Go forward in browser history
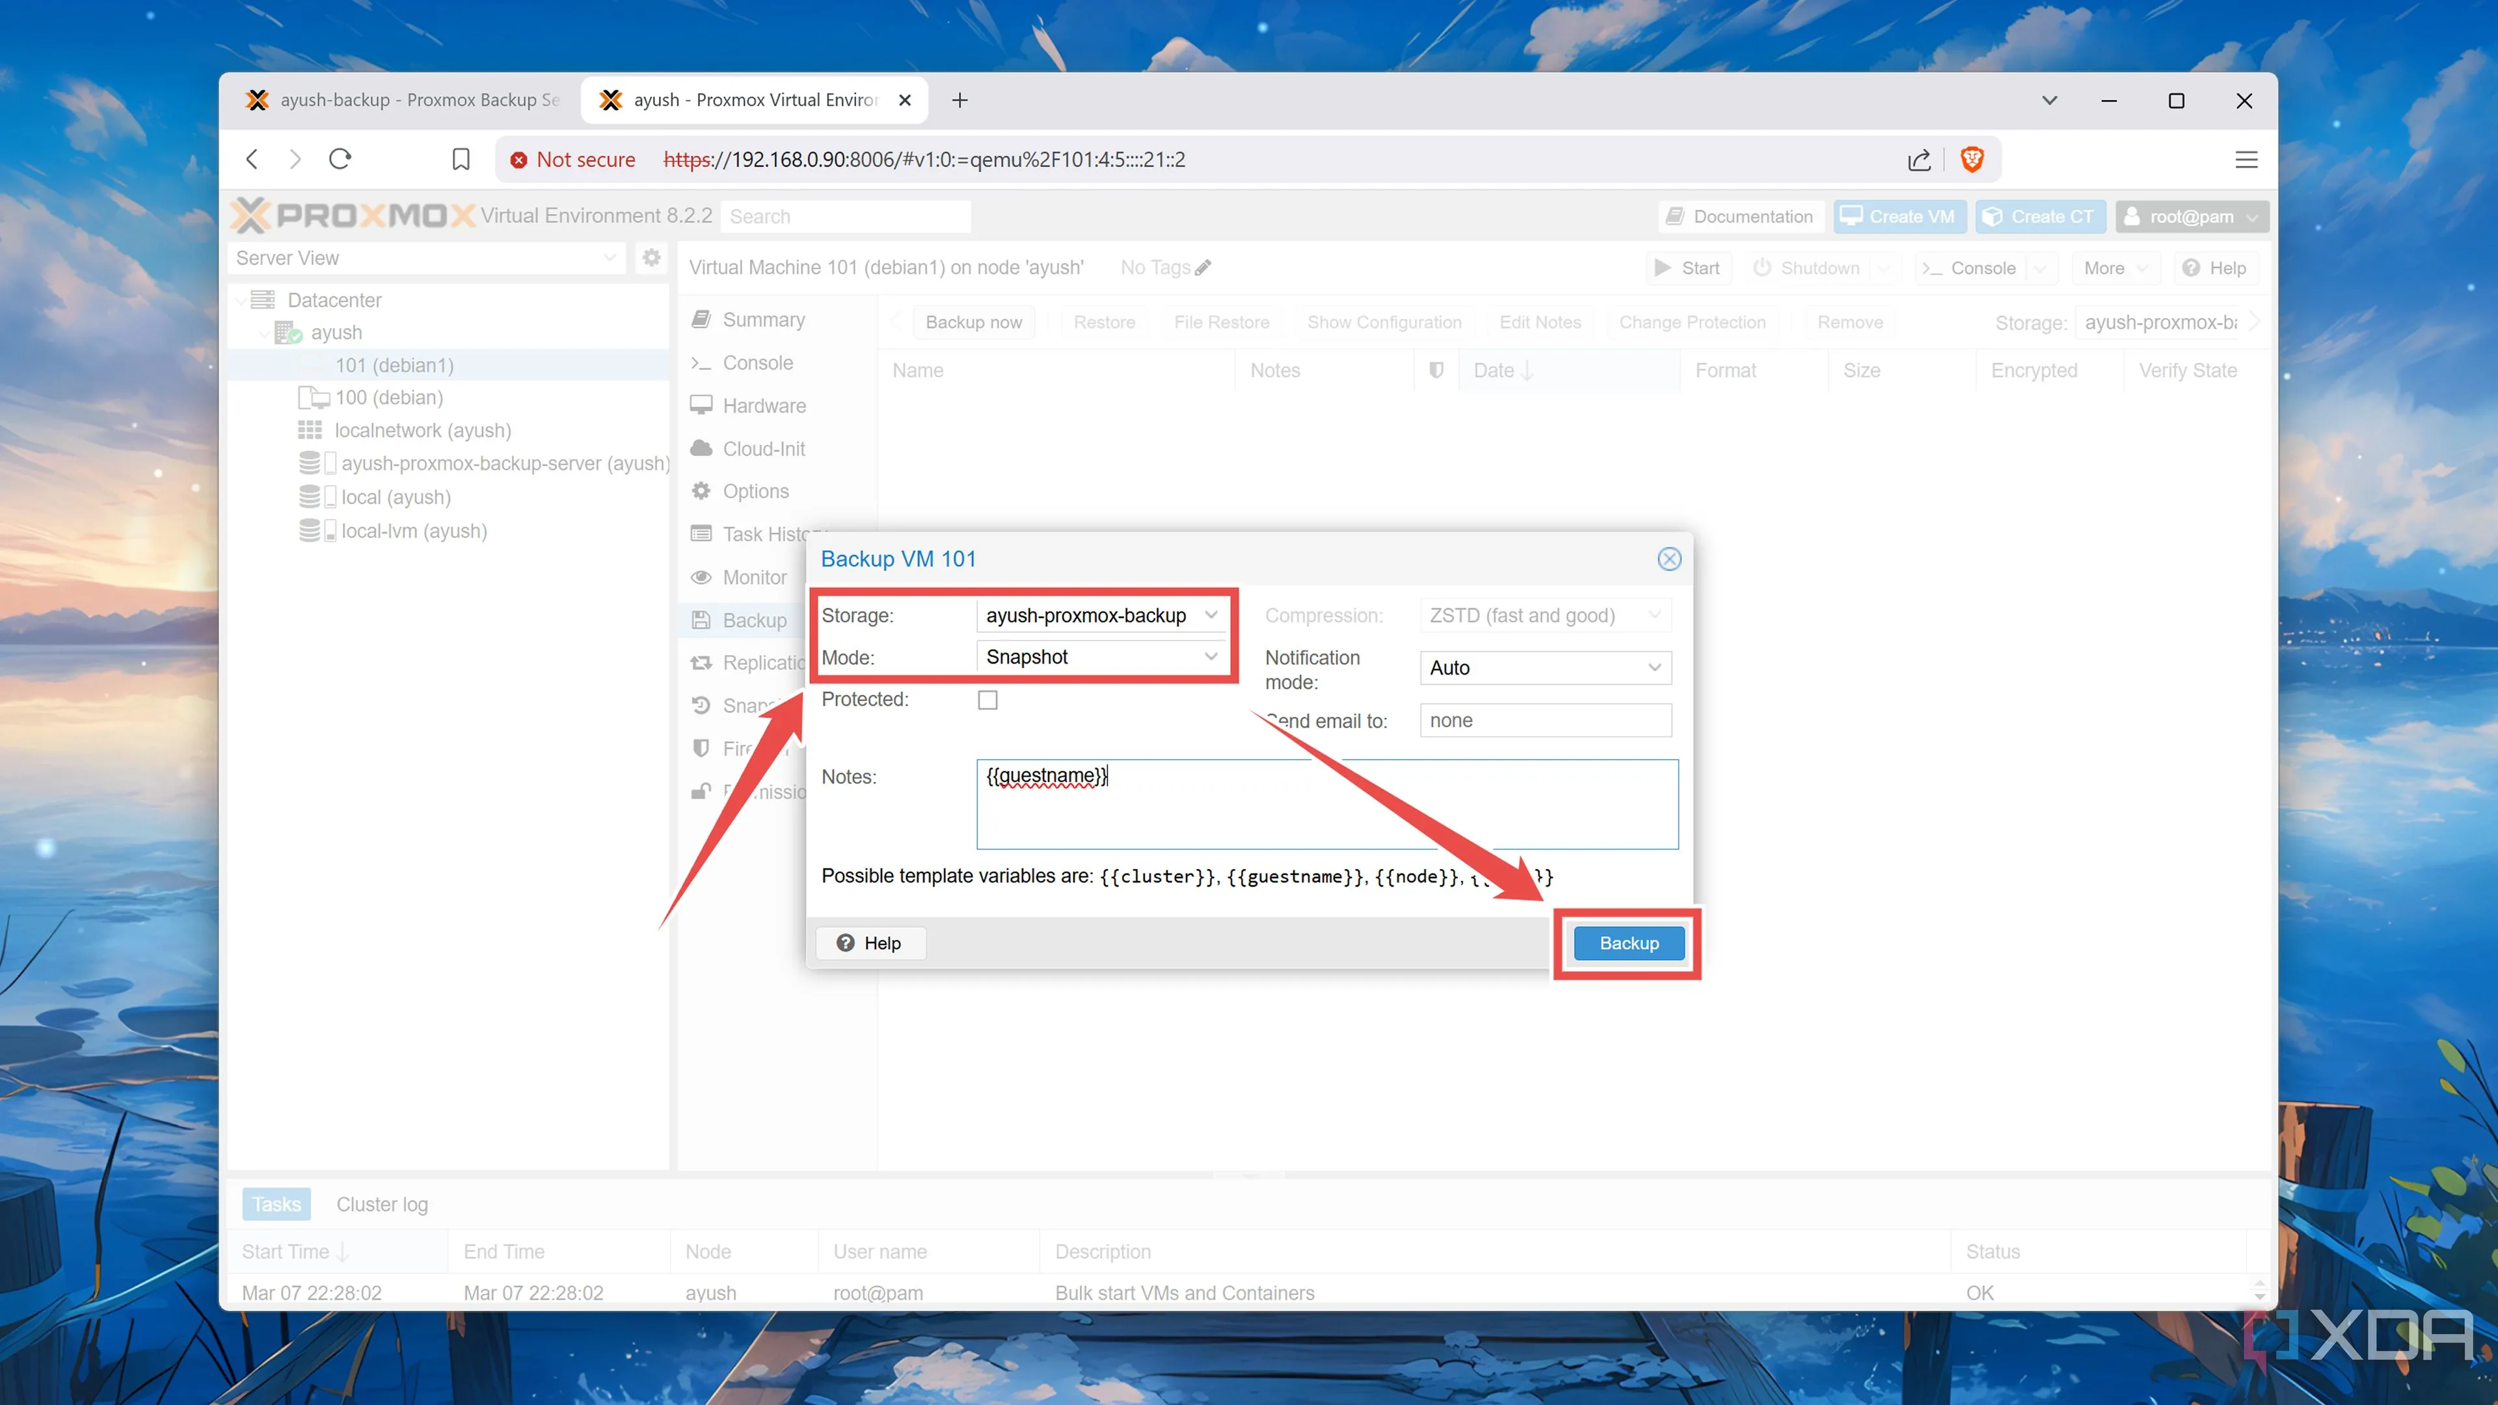This screenshot has width=2498, height=1405. [295, 159]
